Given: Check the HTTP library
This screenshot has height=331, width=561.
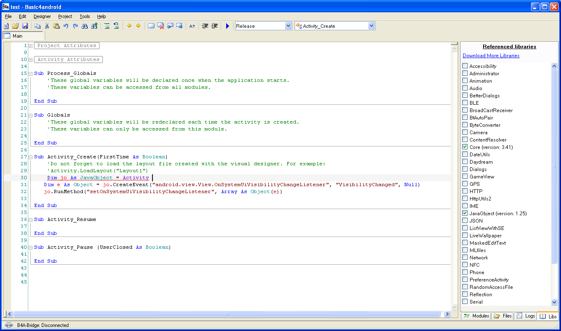Looking at the screenshot, I should click(465, 191).
